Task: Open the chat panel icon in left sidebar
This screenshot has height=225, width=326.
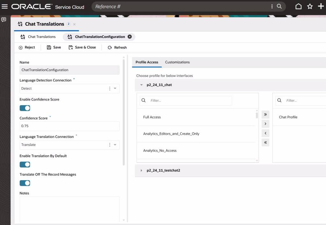Action: 4,20
